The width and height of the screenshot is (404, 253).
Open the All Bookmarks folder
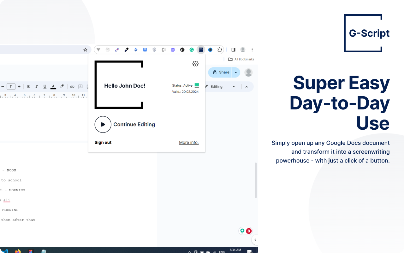tap(241, 59)
